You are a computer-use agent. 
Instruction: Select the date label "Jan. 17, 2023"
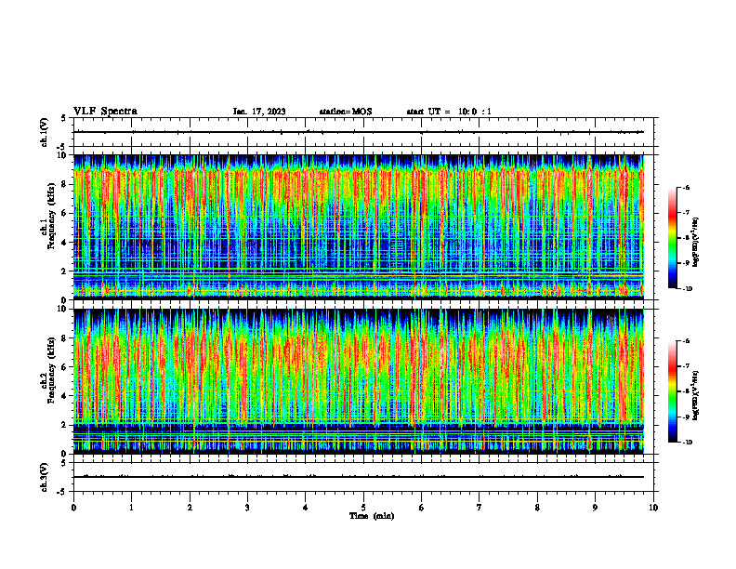click(259, 112)
